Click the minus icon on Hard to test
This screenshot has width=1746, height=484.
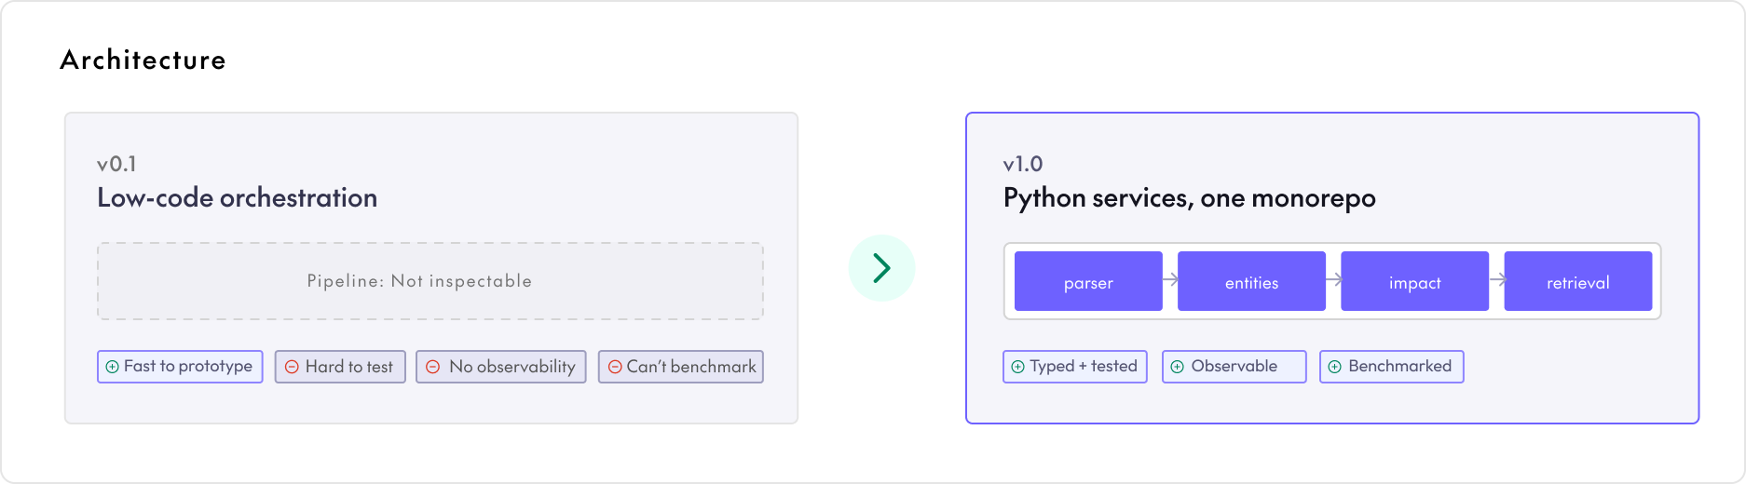[x=292, y=367]
